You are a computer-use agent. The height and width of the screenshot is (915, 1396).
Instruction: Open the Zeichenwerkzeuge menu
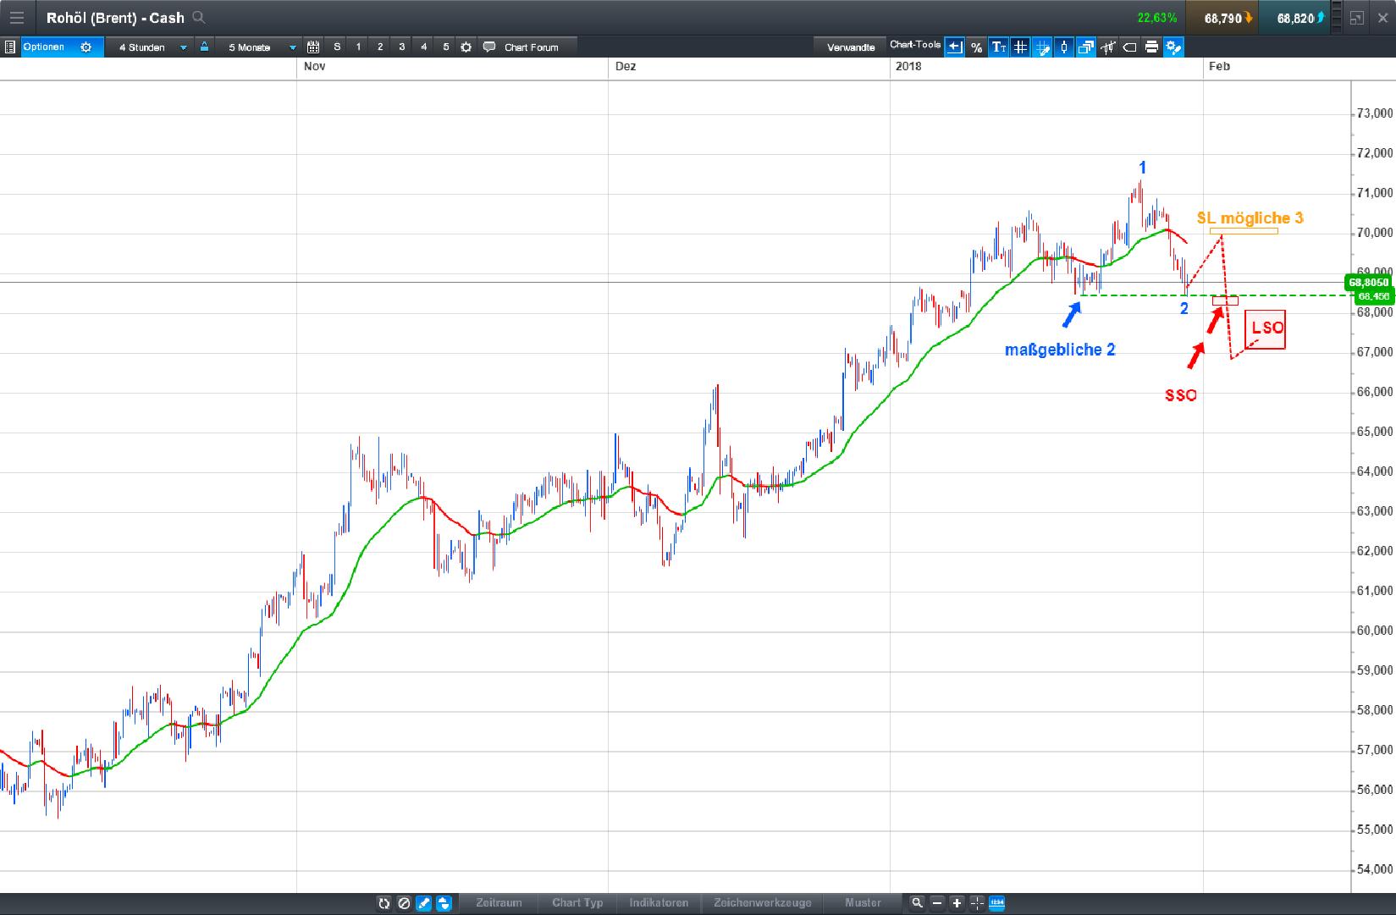click(x=763, y=903)
